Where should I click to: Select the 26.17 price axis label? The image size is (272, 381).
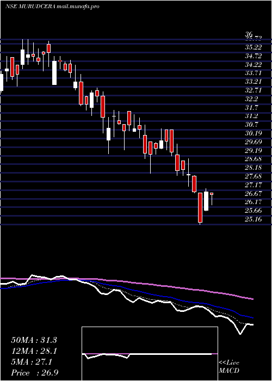(x=254, y=202)
